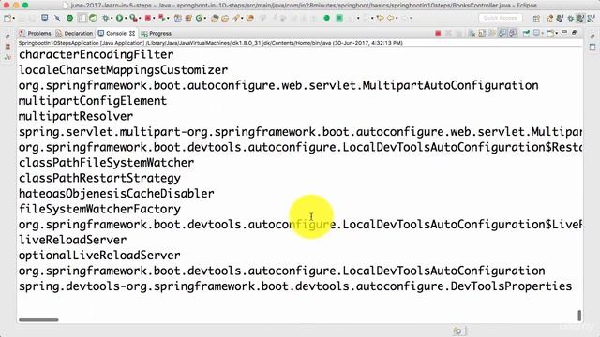Click the line ending in 'MultipartAutoConfiguration'
Screen dimensions: 600x337
coord(278,85)
